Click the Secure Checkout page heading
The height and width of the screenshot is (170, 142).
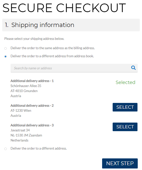click(64, 8)
